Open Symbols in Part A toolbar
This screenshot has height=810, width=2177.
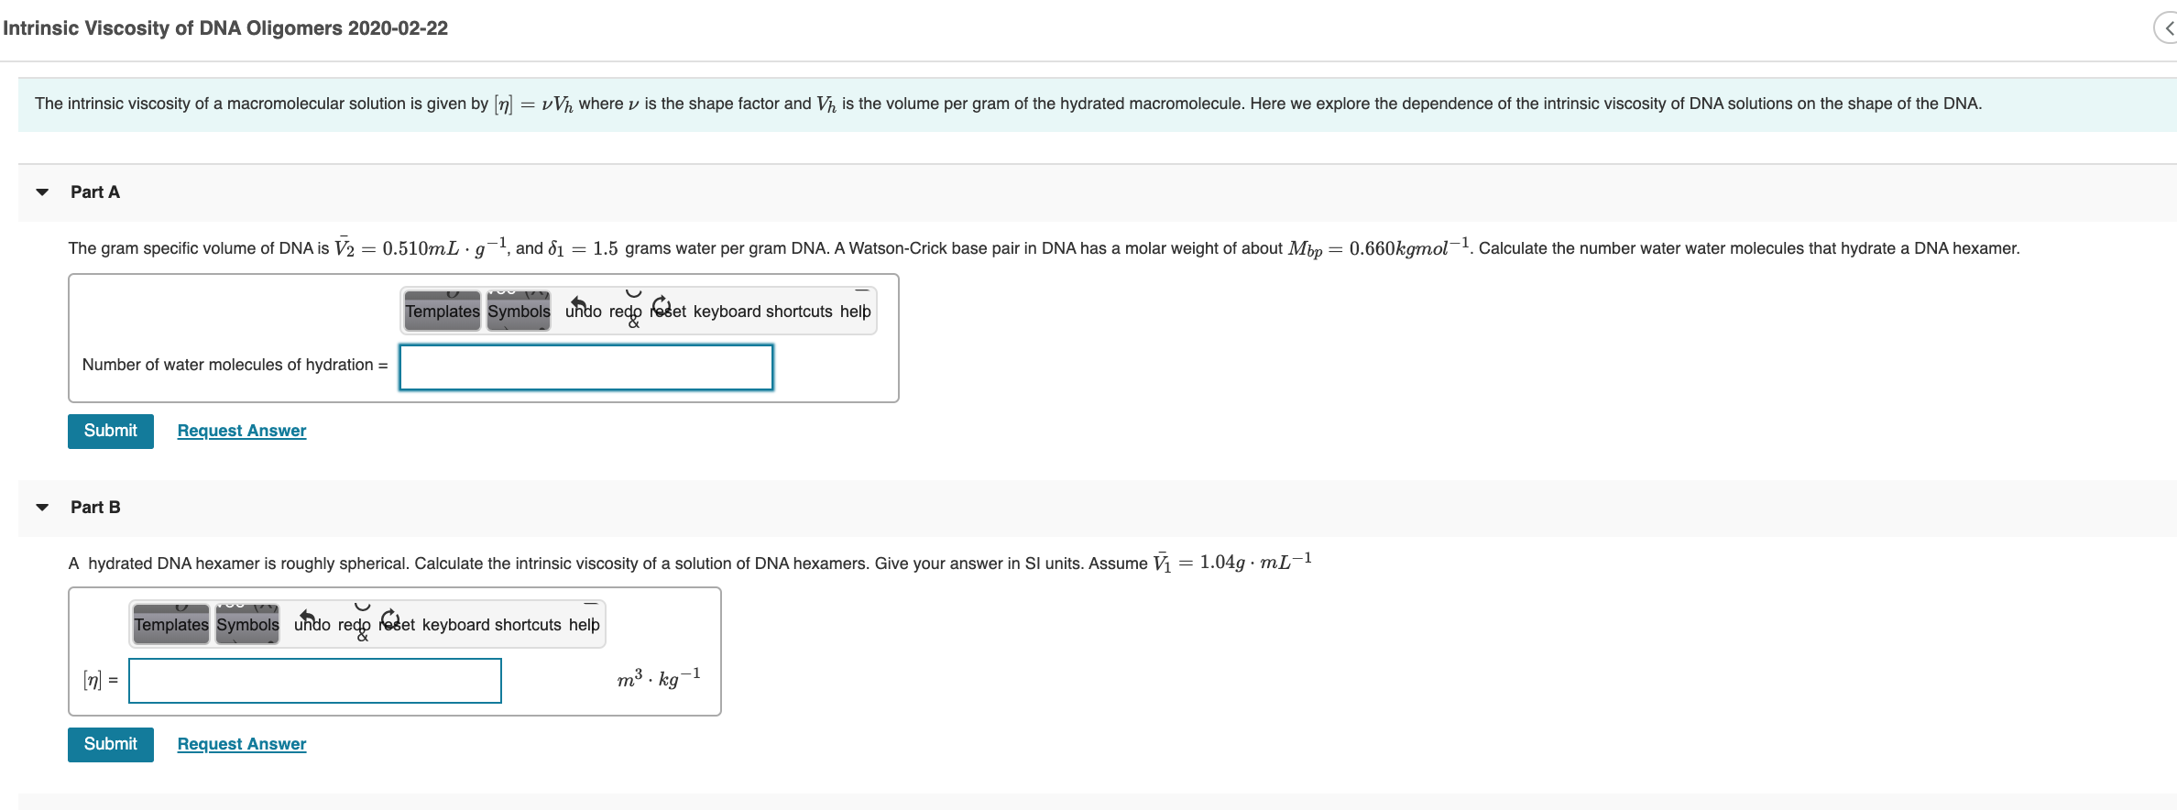point(519,312)
